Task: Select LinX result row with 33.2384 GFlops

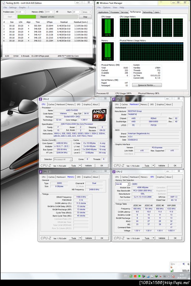Action: [46, 41]
